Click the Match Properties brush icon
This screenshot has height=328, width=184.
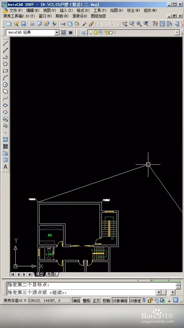point(84,24)
